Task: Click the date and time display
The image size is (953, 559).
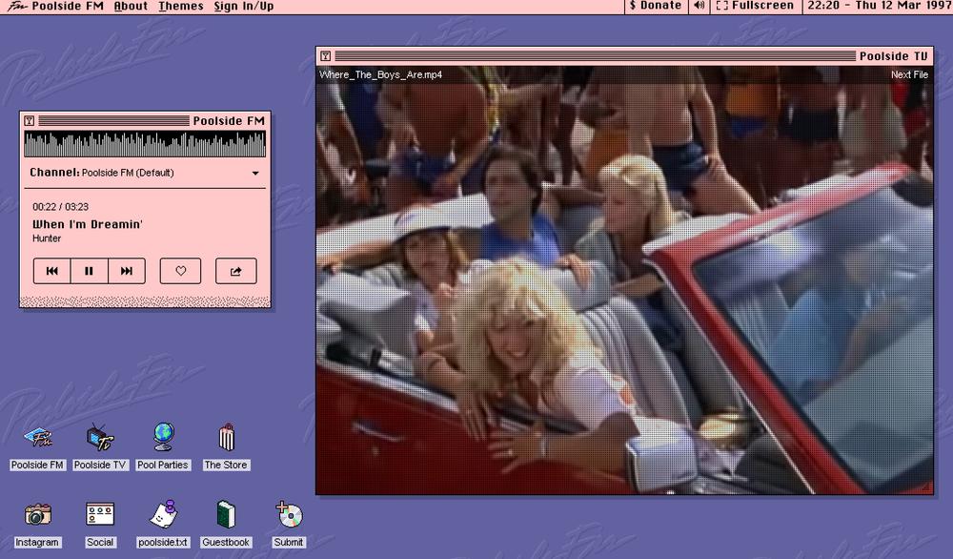Action: (880, 6)
